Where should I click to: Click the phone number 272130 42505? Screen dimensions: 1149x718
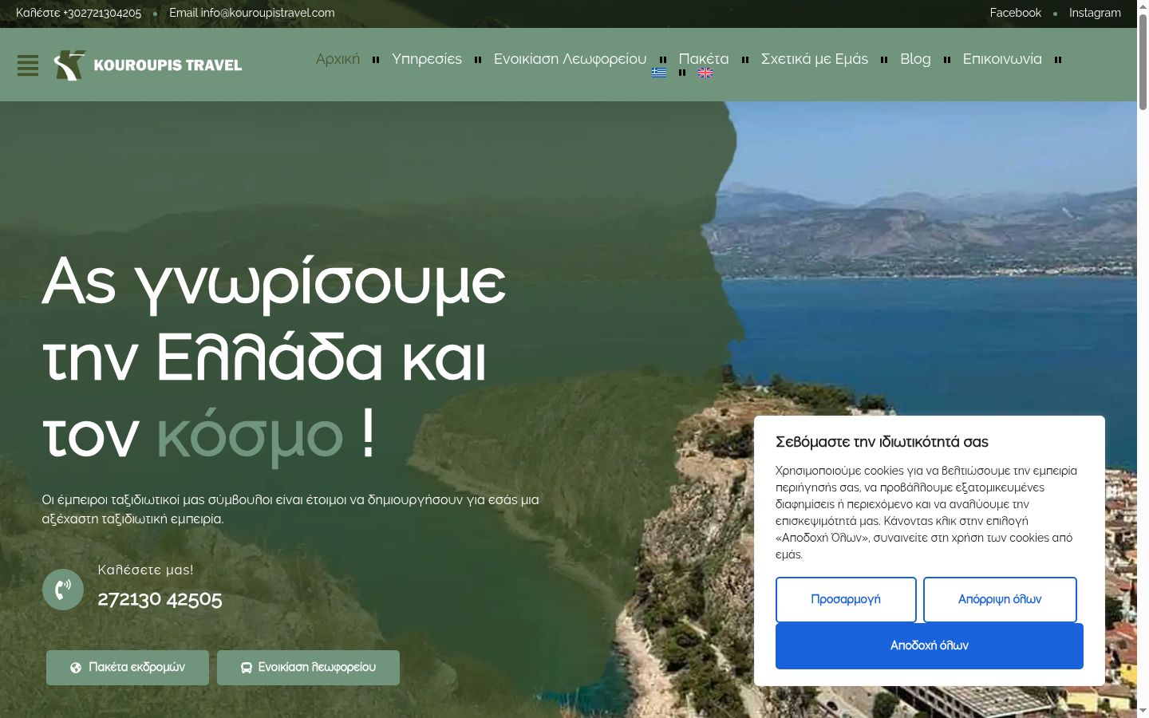click(160, 599)
